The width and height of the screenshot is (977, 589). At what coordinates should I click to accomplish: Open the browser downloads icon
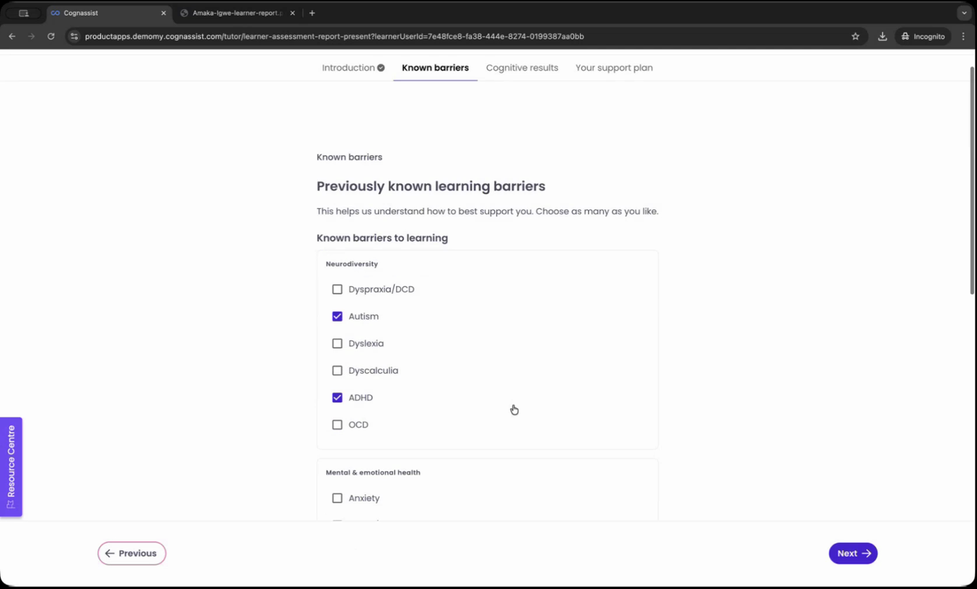click(x=882, y=36)
